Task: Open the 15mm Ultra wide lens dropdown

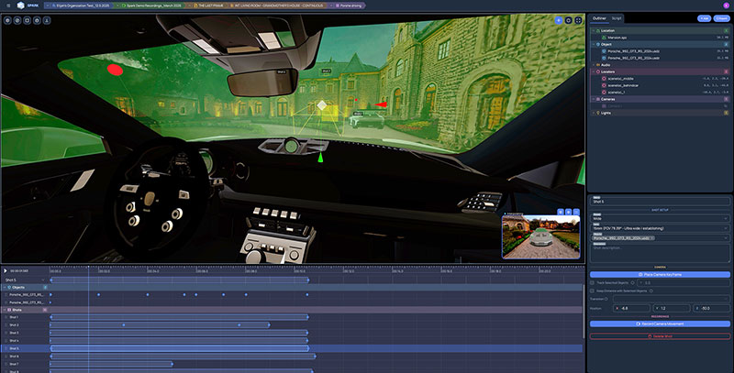Action: [x=660, y=228]
